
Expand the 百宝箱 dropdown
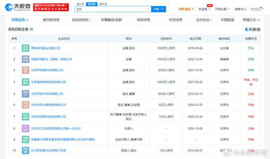(204, 9)
